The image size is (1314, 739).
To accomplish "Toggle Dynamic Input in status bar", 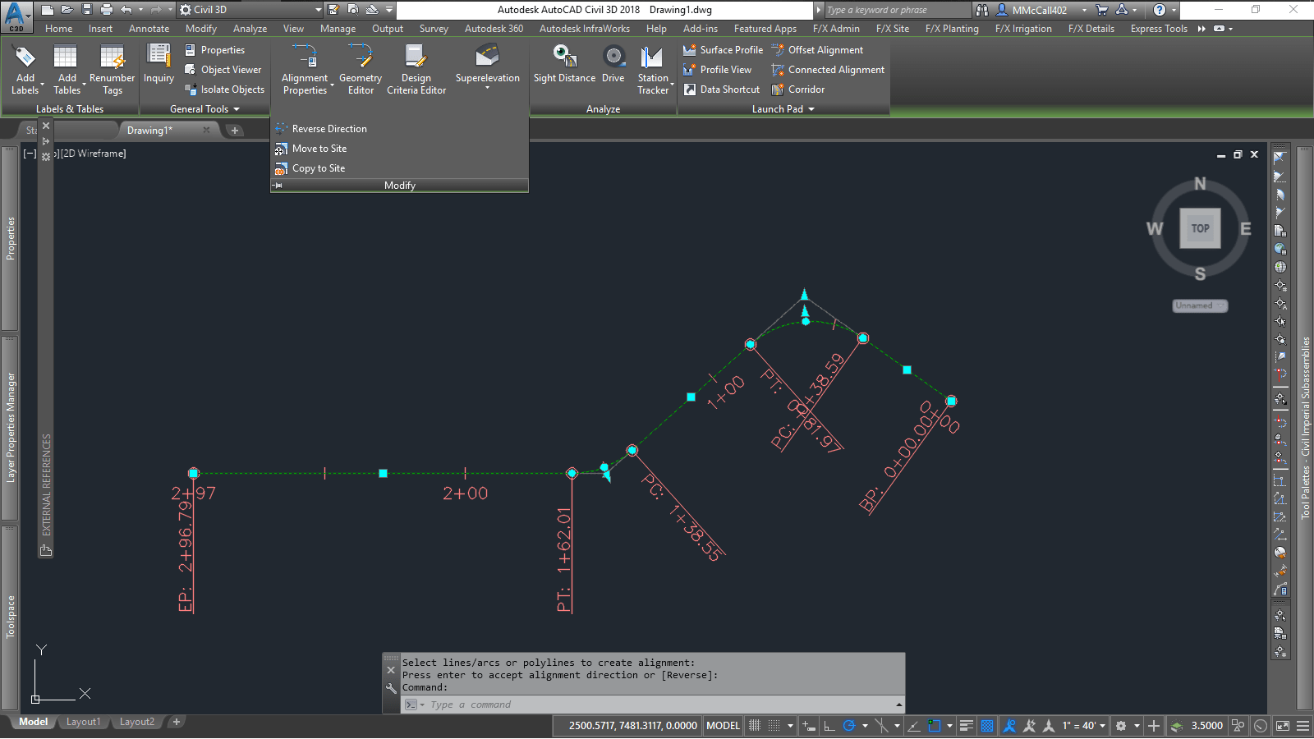I will (x=809, y=726).
